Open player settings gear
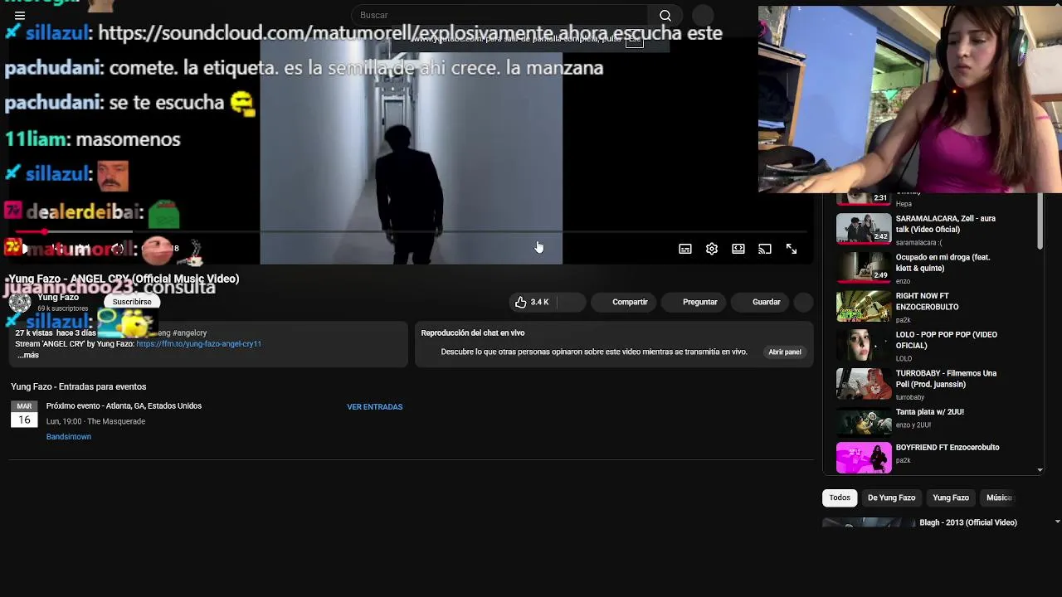 pos(712,249)
